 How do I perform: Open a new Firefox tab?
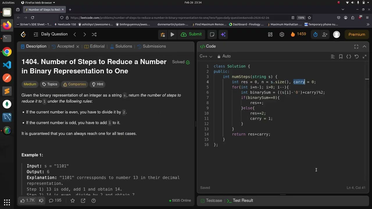pos(70,10)
